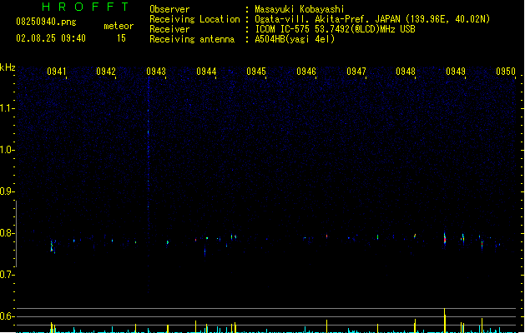
Task: Click the 0944 time marker
Action: pos(206,72)
